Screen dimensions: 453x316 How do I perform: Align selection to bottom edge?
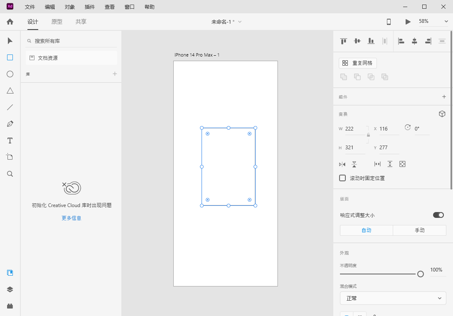[371, 41]
